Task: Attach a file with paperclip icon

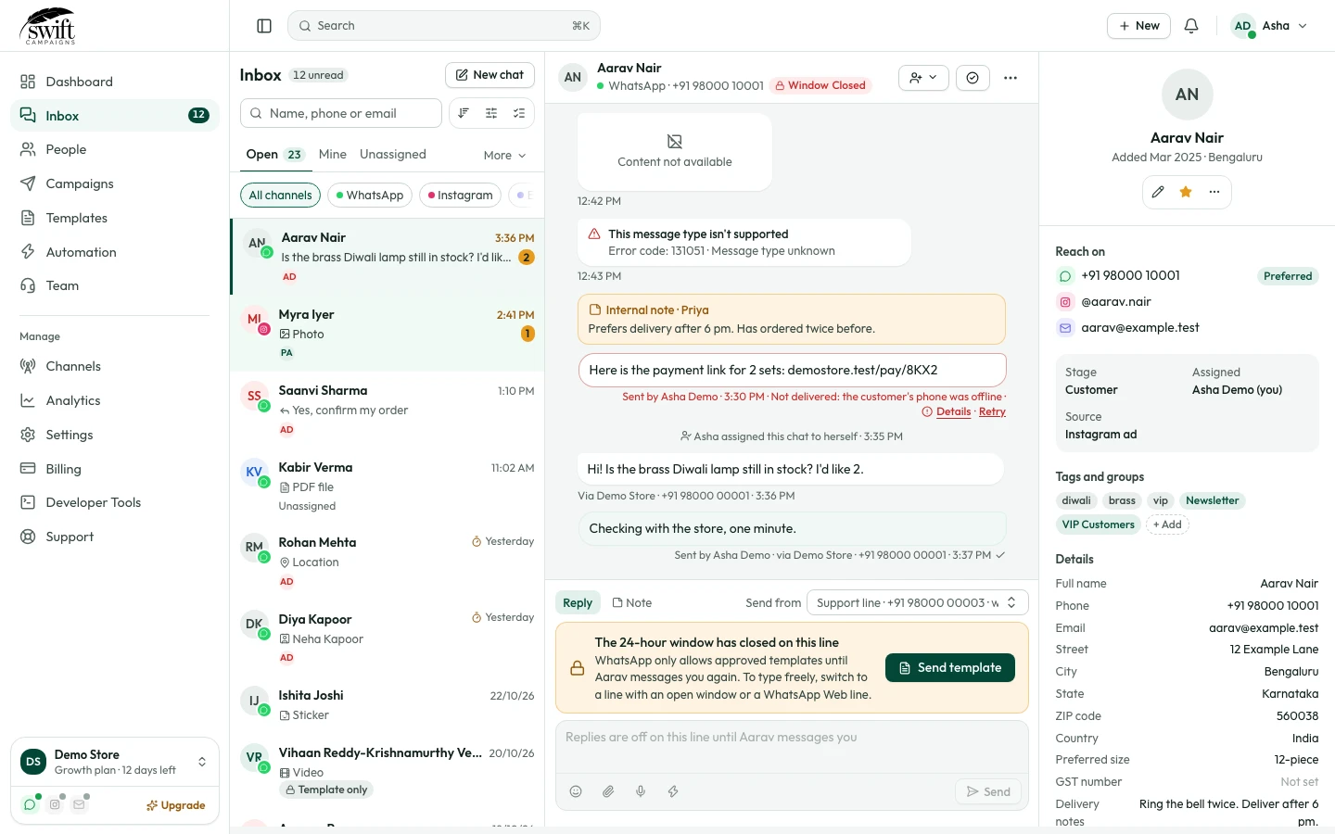Action: tap(608, 791)
